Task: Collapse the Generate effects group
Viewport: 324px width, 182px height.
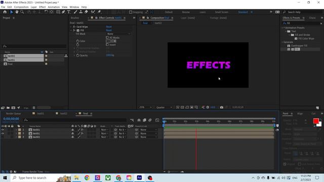Action: coord(282,42)
